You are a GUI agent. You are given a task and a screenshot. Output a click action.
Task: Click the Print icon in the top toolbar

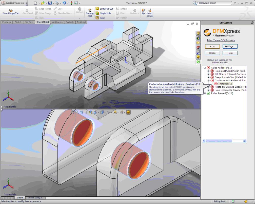pos(57,3)
